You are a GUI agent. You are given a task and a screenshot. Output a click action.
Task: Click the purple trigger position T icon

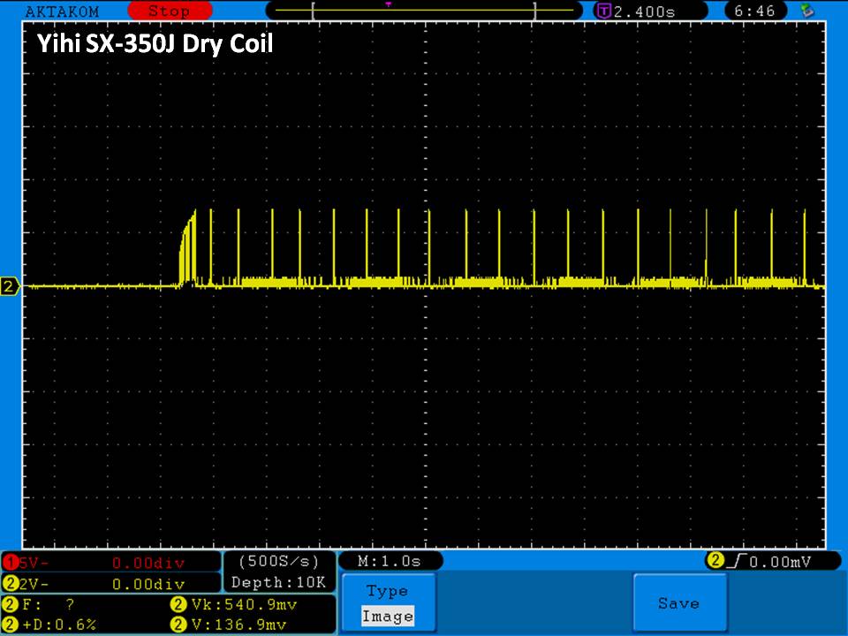[x=604, y=11]
